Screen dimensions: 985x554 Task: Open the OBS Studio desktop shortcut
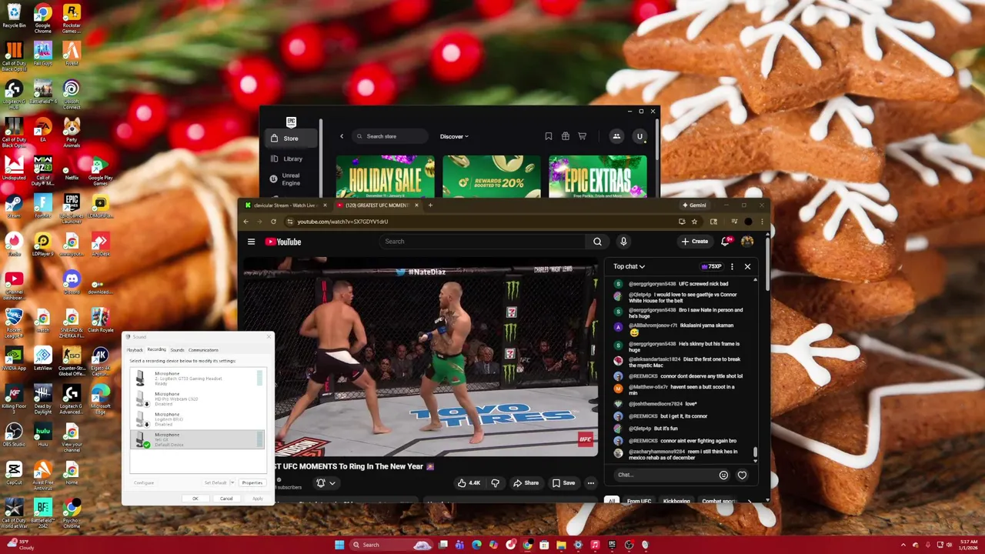[x=14, y=435]
